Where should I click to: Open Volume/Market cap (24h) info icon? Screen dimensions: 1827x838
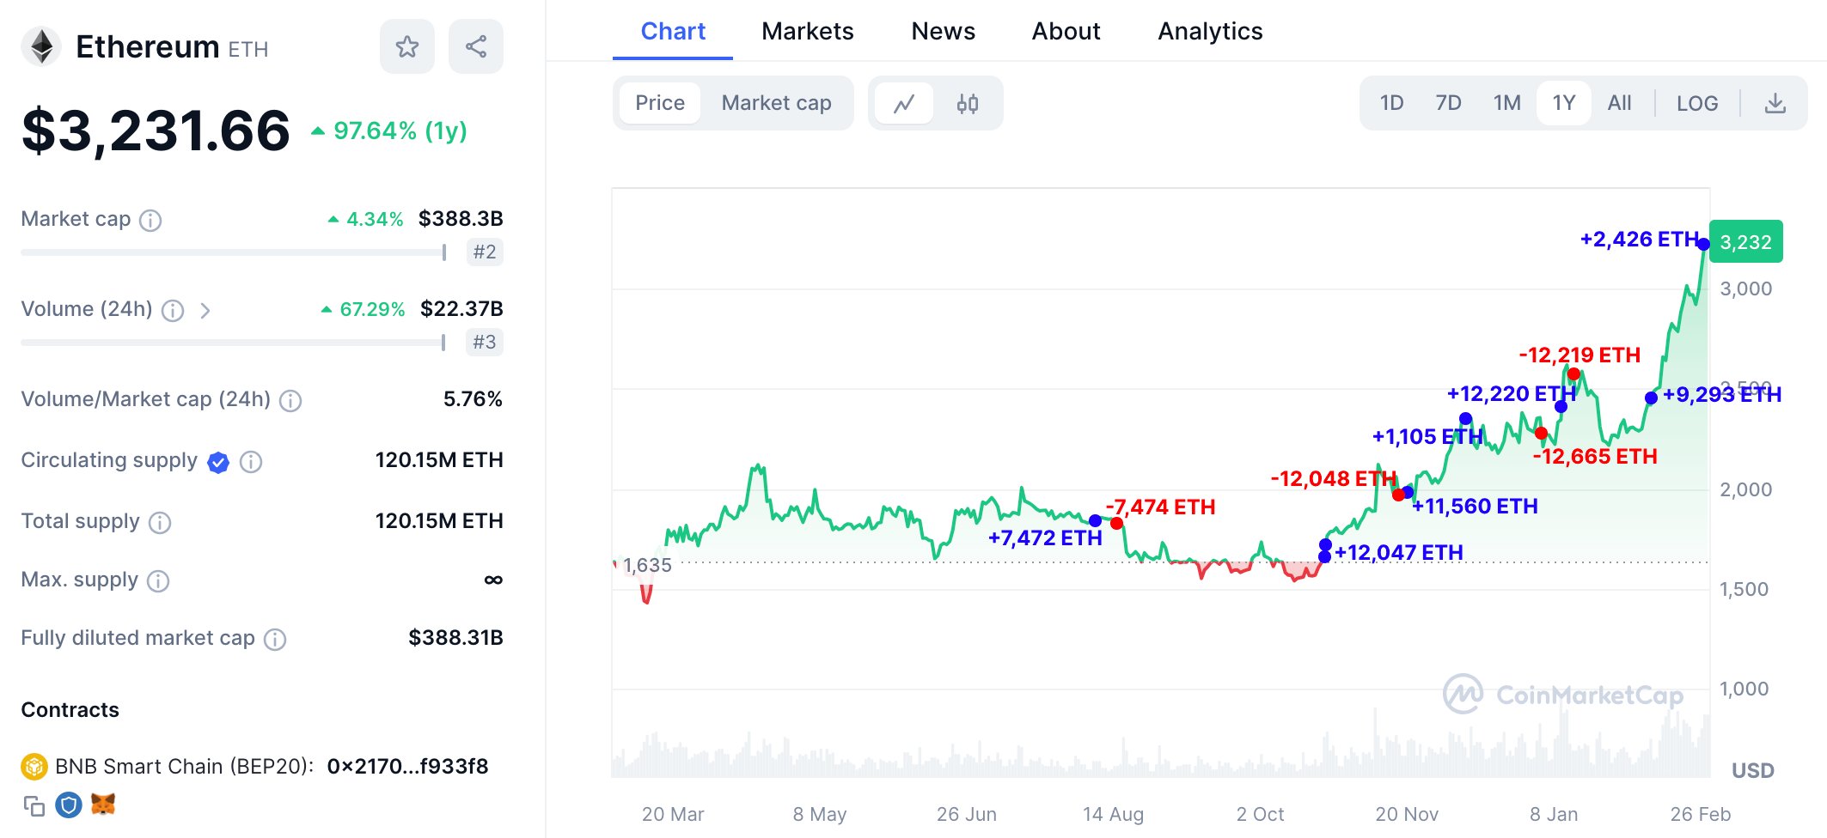click(290, 401)
